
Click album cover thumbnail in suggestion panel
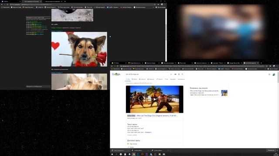click(x=224, y=93)
